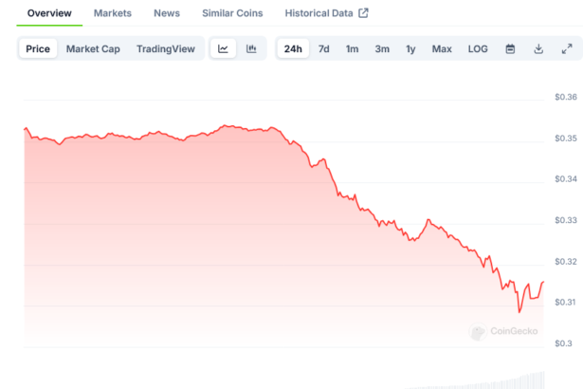This screenshot has height=389, width=583.
Task: Switch to line chart view
Action: 223,48
